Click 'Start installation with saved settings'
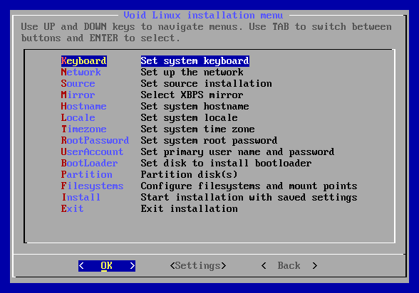 [x=249, y=197]
